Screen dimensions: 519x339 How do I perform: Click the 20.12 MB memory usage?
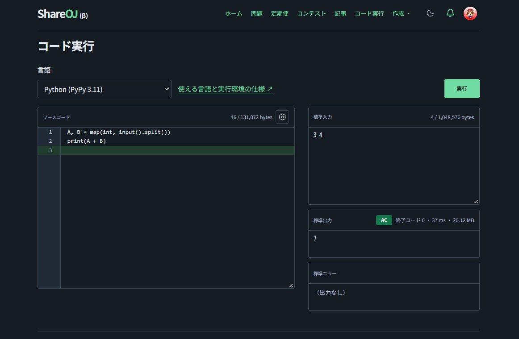tap(463, 220)
